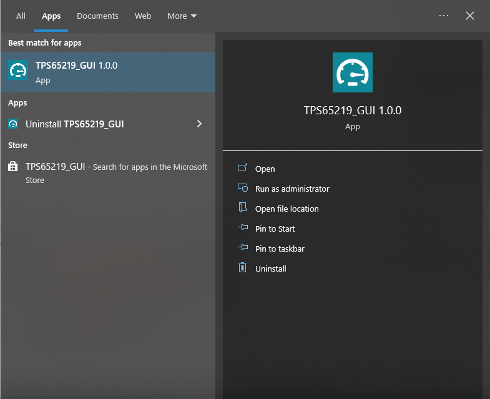Click the large TPS65219_GUI app icon in preview
490x399 pixels.
pos(353,72)
